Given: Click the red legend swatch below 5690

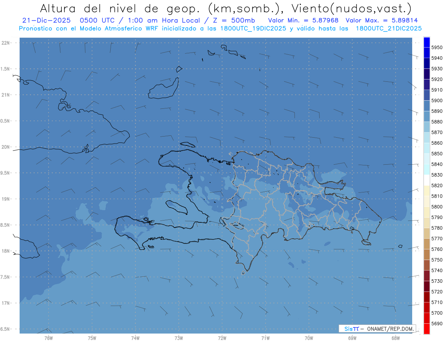Looking at the screenshot, I should (427, 329).
